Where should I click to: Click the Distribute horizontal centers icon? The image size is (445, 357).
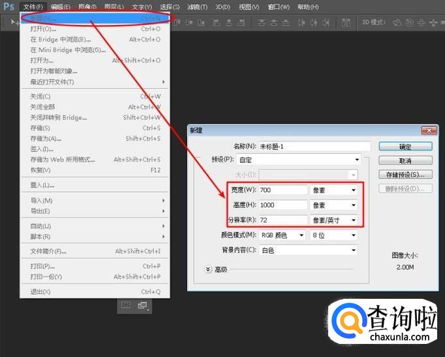[314, 22]
